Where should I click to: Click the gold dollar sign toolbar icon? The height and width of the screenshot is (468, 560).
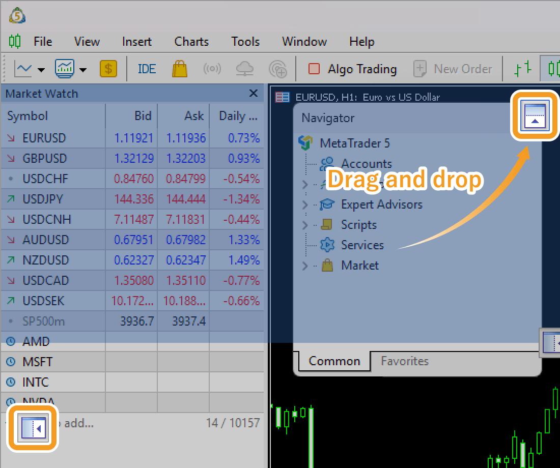[108, 69]
